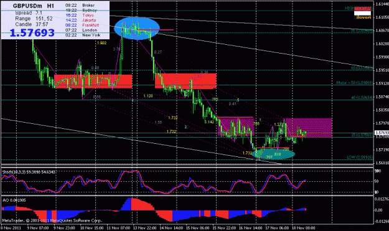Click the orange 'Eleven' label under the flag
The image size is (389, 231).
pyautogui.click(x=363, y=17)
